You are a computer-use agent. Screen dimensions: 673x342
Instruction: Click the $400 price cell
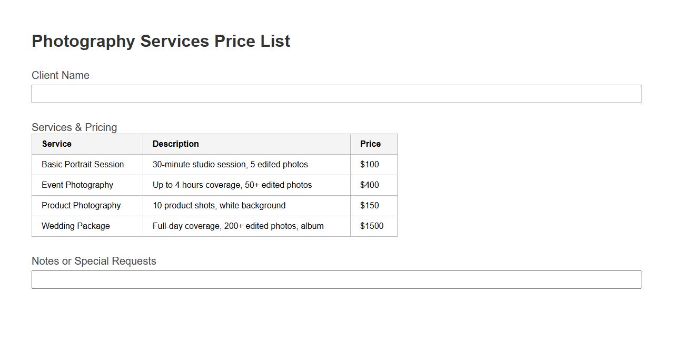370,185
